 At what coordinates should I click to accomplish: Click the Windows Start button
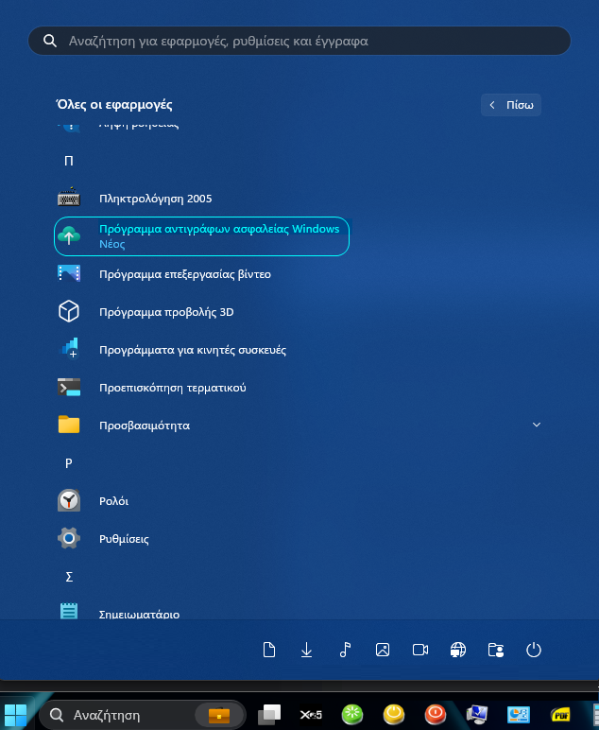(15, 715)
